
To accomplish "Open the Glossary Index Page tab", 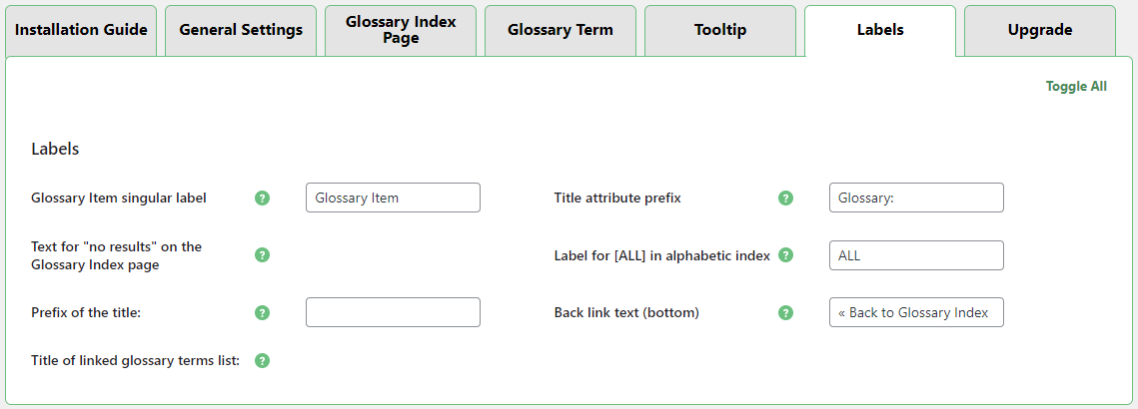I will point(401,31).
